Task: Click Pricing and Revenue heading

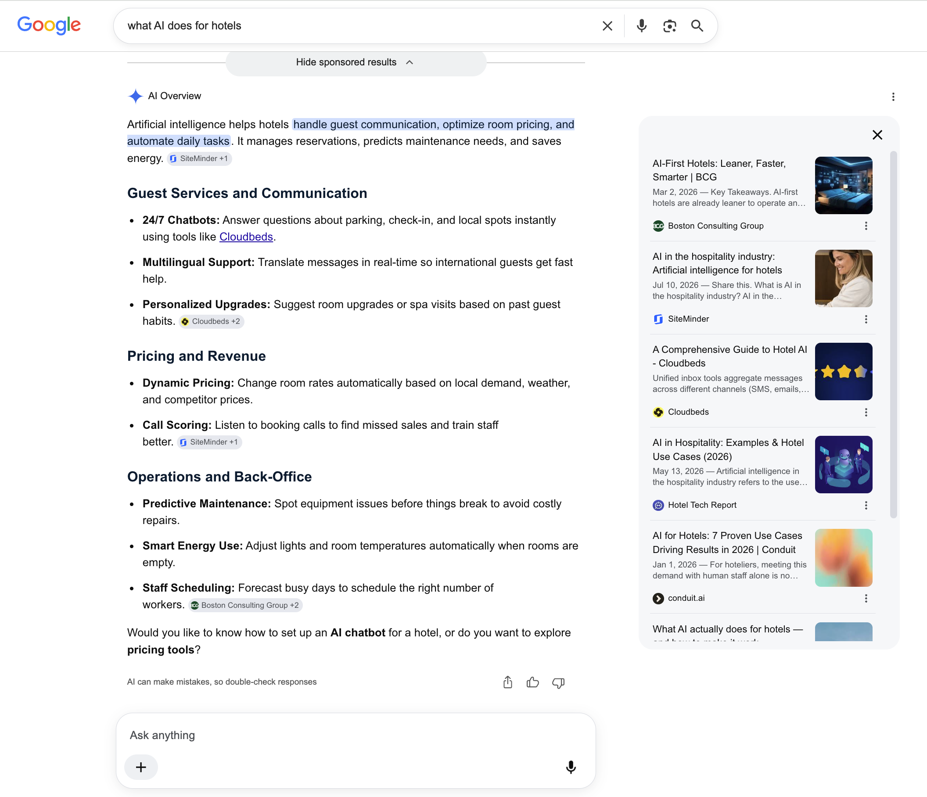Action: click(196, 356)
